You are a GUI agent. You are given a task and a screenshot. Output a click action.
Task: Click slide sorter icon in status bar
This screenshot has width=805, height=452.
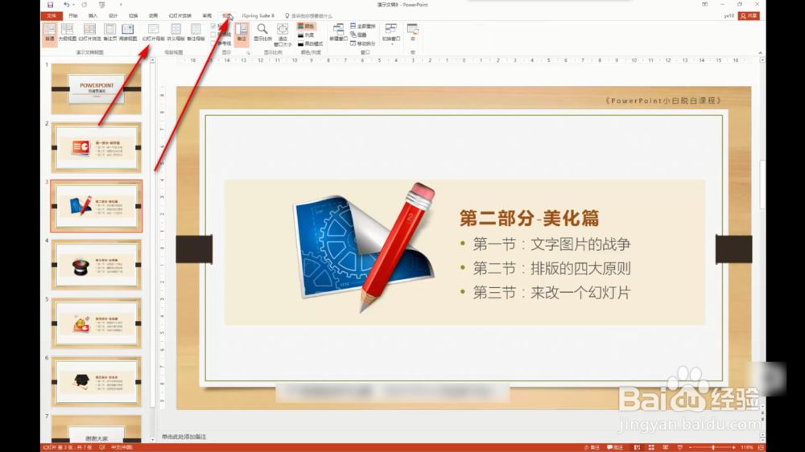651,447
